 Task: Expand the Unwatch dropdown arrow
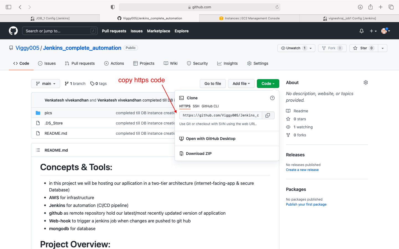[311, 48]
